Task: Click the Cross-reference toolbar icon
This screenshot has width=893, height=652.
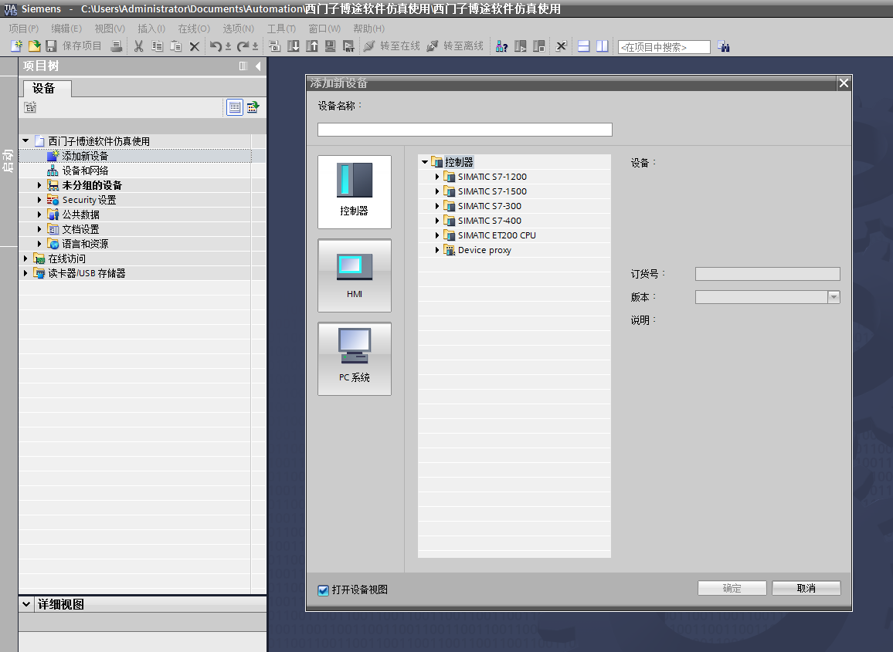Action: pyautogui.click(x=561, y=46)
